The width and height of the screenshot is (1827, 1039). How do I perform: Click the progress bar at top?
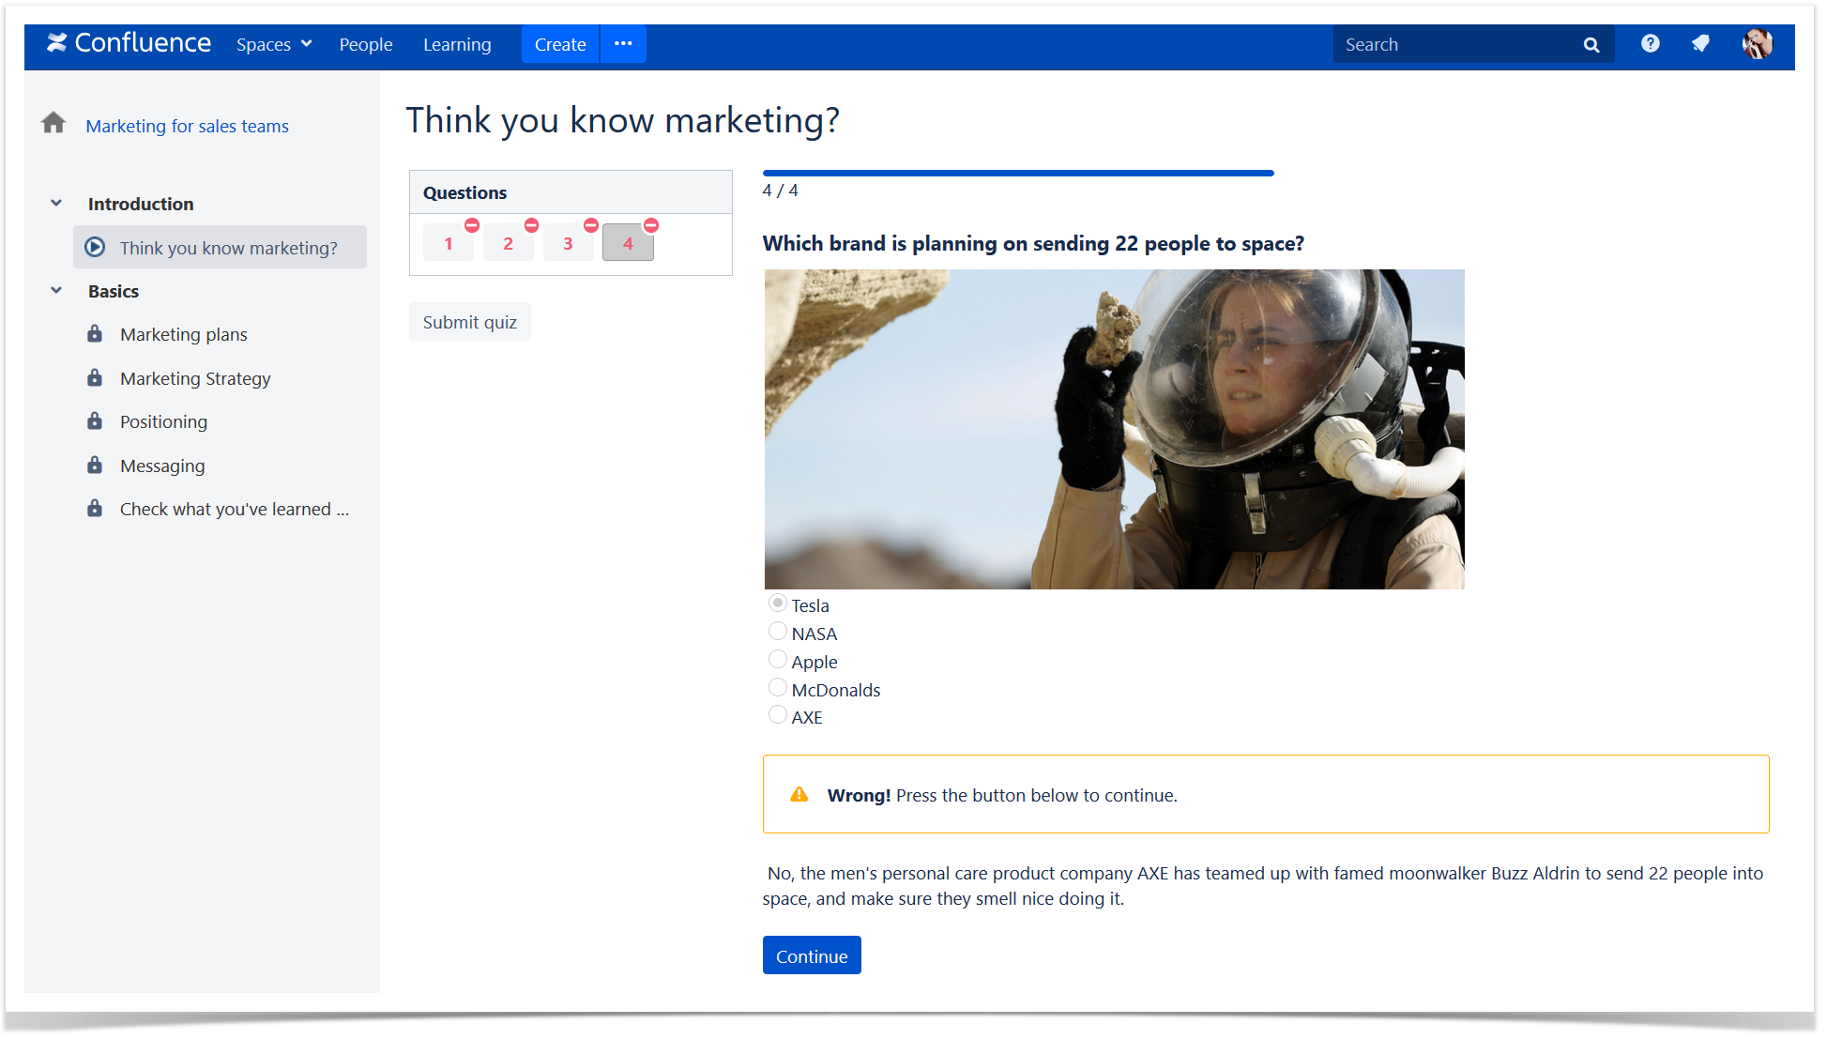(1017, 172)
